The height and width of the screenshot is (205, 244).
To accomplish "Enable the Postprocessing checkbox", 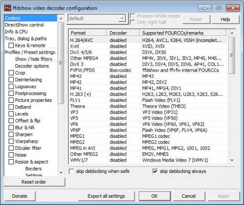I will 11,93.
